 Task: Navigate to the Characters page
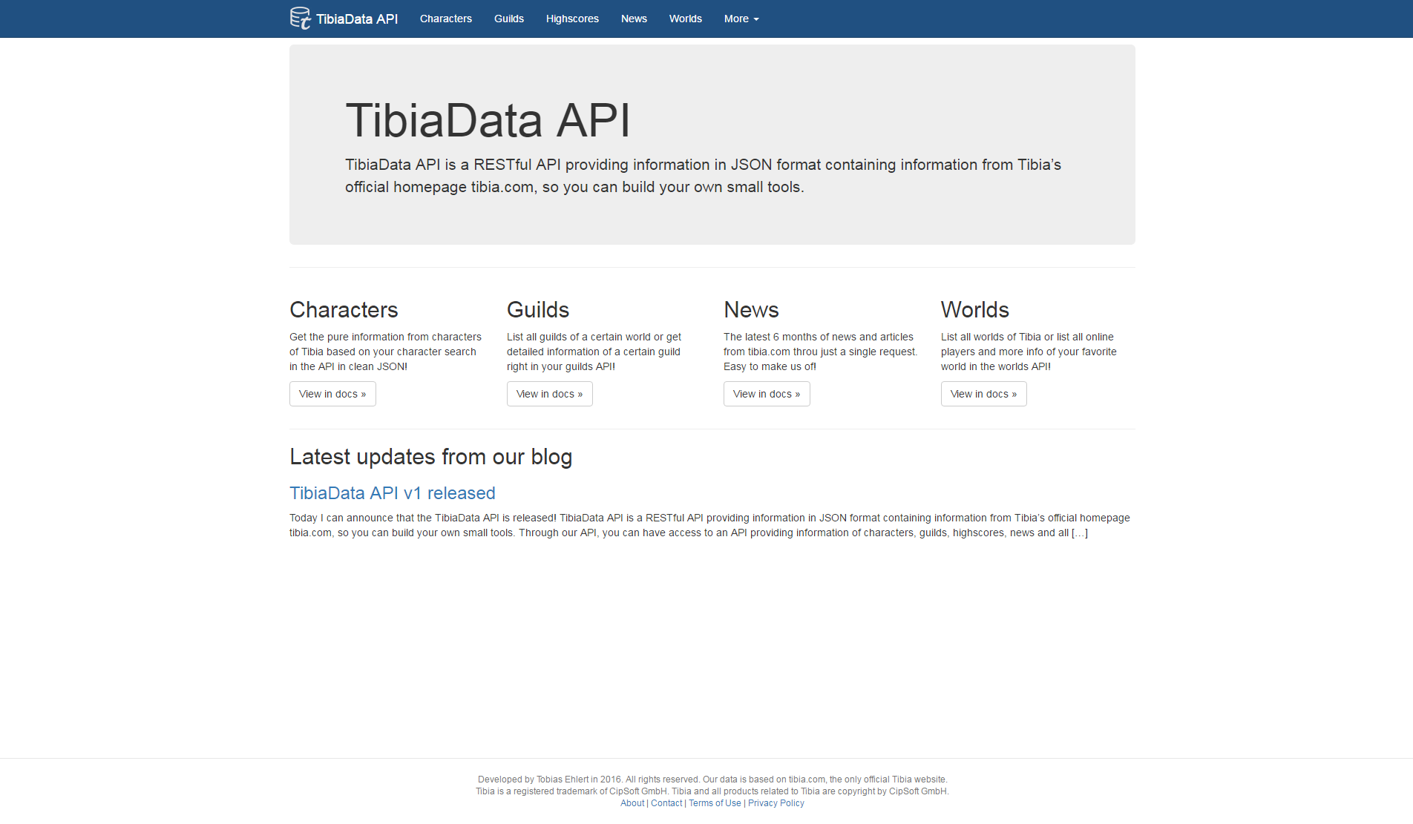[445, 19]
